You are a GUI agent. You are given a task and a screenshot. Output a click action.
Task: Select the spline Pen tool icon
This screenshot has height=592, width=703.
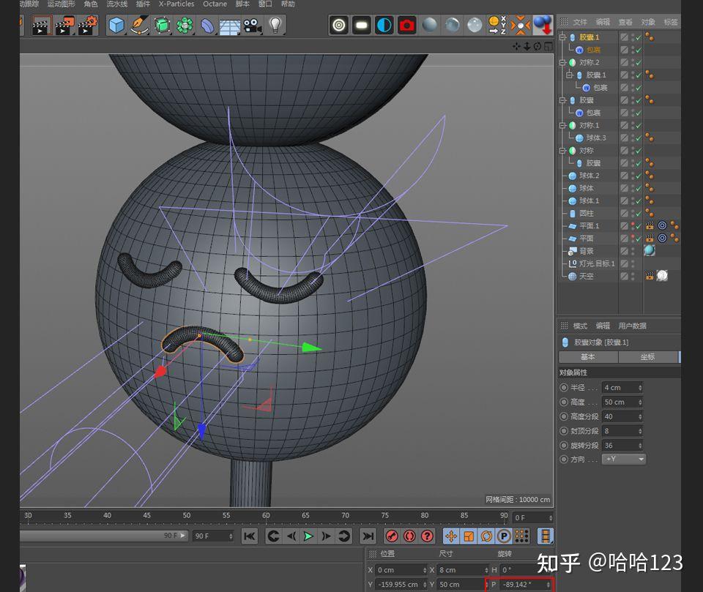pos(139,26)
